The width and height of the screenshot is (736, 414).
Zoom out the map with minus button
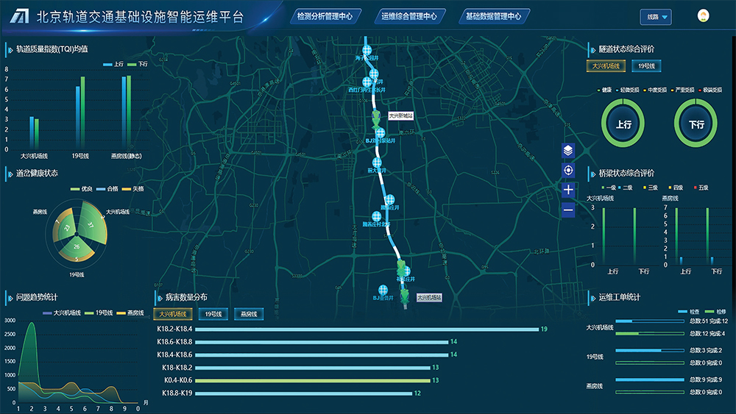567,210
